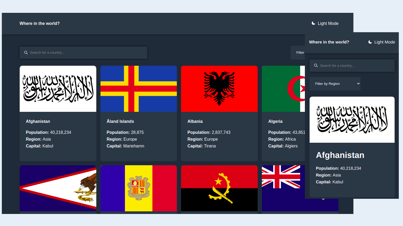The height and width of the screenshot is (226, 403).
Task: Open the partially hidden Filter dropdown in desktop view
Action: [x=298, y=53]
